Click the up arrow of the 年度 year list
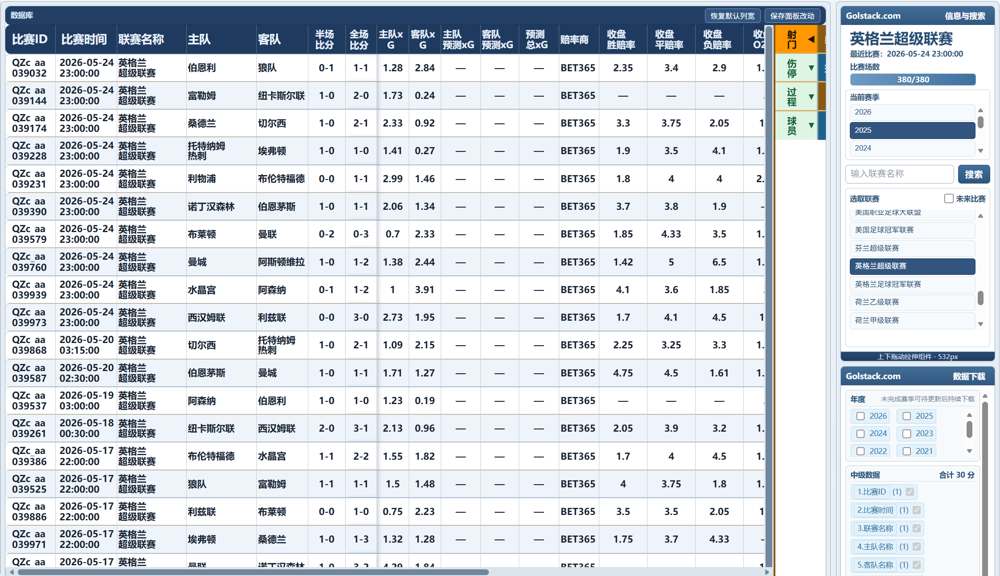Screen dimensions: 1000x576 click(969, 415)
